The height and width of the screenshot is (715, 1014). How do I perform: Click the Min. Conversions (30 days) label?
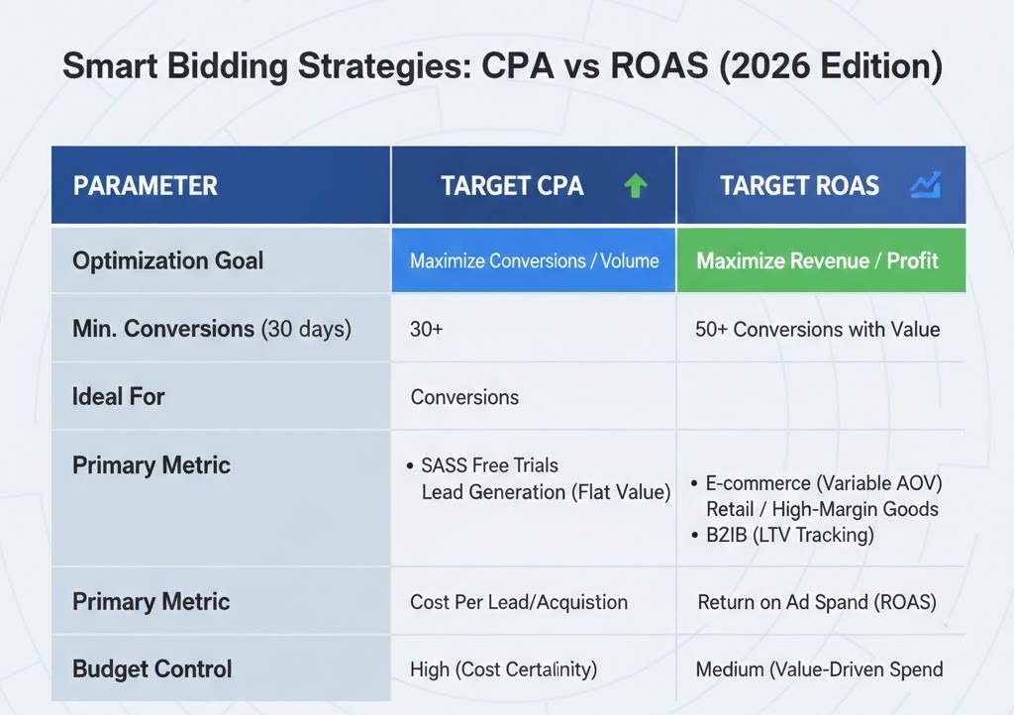pyautogui.click(x=211, y=329)
